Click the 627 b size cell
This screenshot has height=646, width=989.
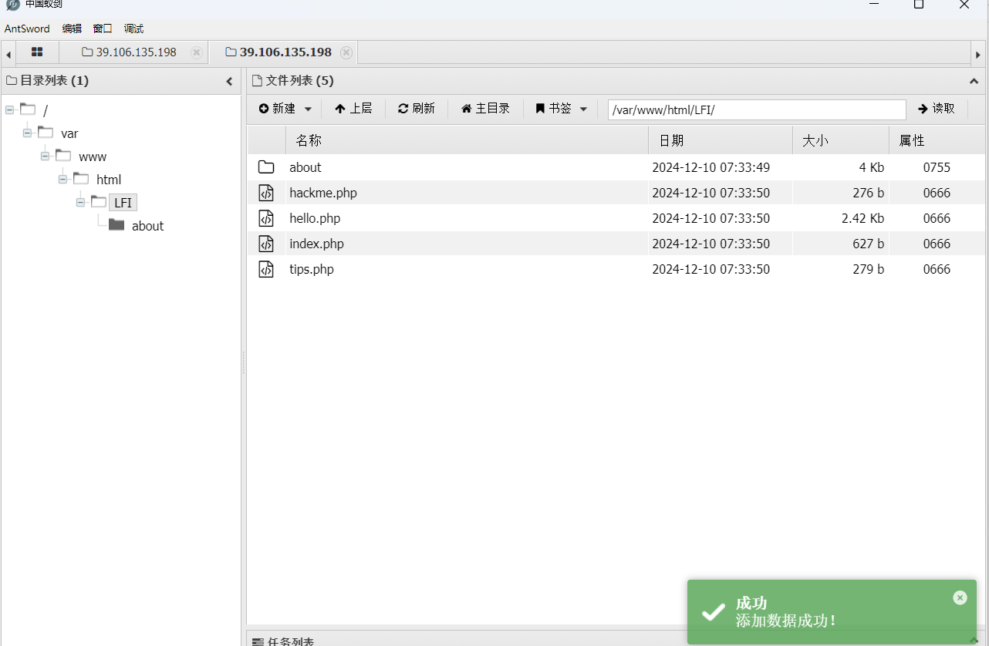(x=868, y=244)
